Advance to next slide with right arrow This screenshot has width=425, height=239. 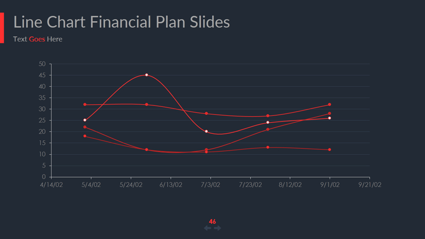(x=218, y=228)
